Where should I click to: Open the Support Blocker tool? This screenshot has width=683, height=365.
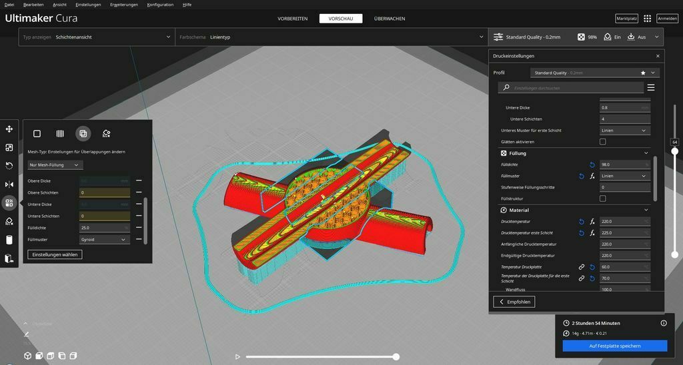(9, 221)
